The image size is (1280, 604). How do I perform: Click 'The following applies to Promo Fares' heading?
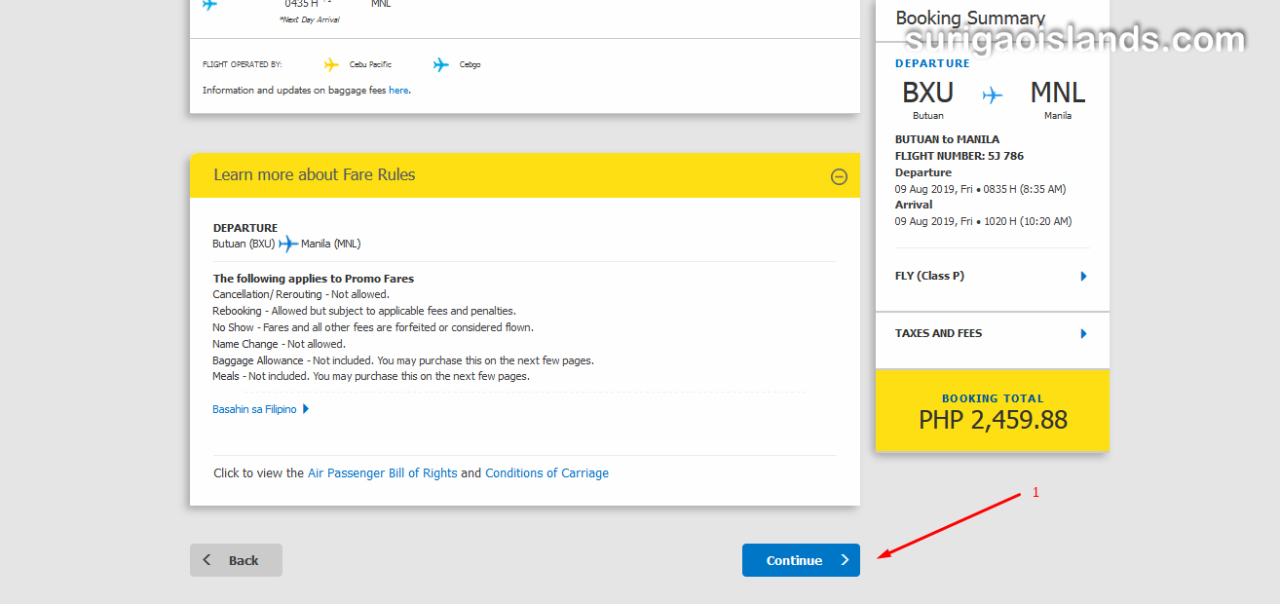coord(314,279)
